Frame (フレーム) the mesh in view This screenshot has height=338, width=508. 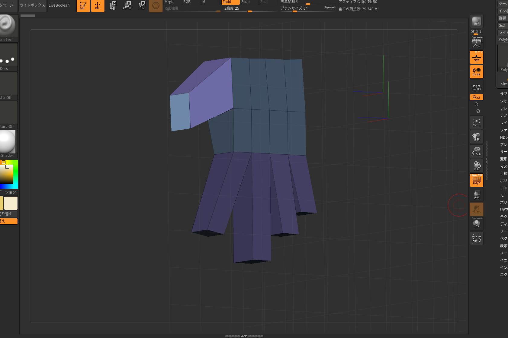tap(477, 122)
